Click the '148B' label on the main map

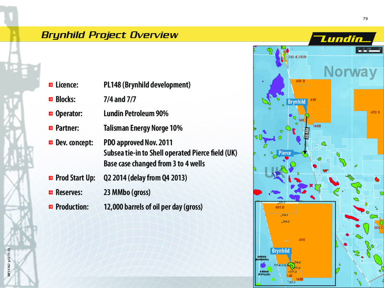click(x=317, y=126)
